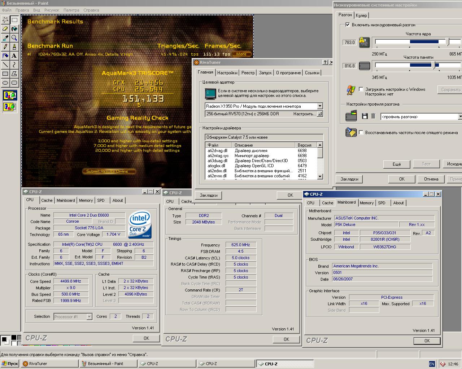Open the Radeon X1950 Pro adapter dropdown
The width and height of the screenshot is (462, 369).
(x=320, y=106)
